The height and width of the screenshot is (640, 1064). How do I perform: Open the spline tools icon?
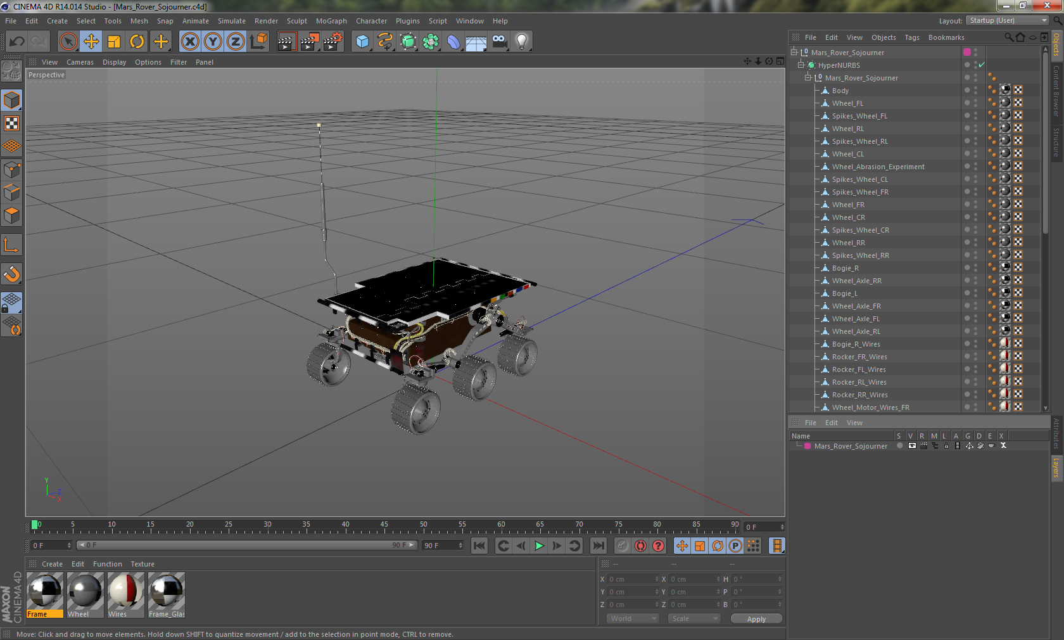(x=385, y=42)
